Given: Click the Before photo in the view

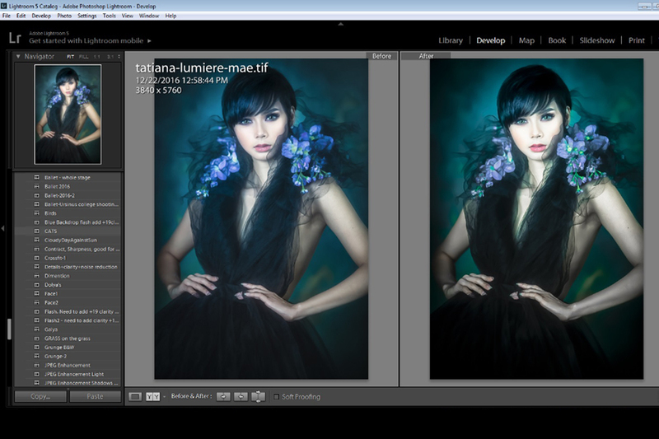Looking at the screenshot, I should click(x=261, y=218).
